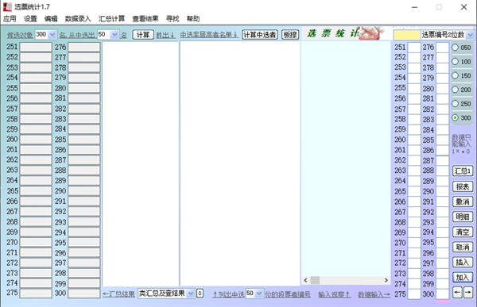The width and height of the screenshot is (477, 307).
Task: Click the 取消 button
Action: tap(463, 248)
